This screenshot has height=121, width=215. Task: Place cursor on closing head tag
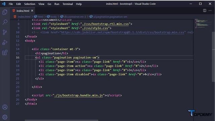31,37
